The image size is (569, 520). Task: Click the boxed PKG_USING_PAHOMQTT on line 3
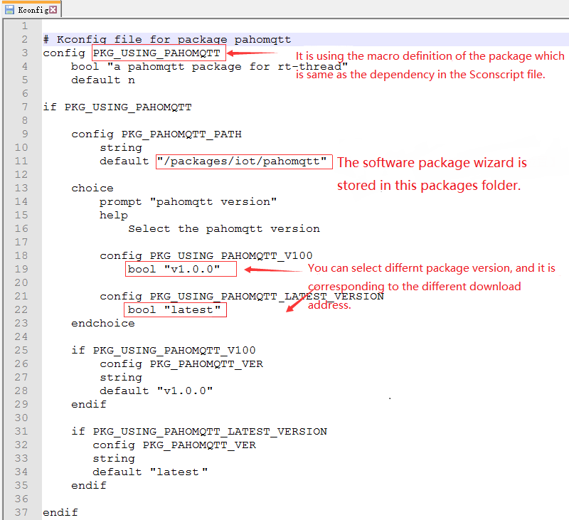(x=159, y=53)
